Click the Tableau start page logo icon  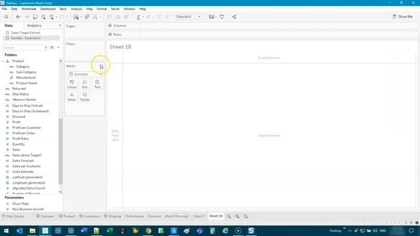[6, 17]
